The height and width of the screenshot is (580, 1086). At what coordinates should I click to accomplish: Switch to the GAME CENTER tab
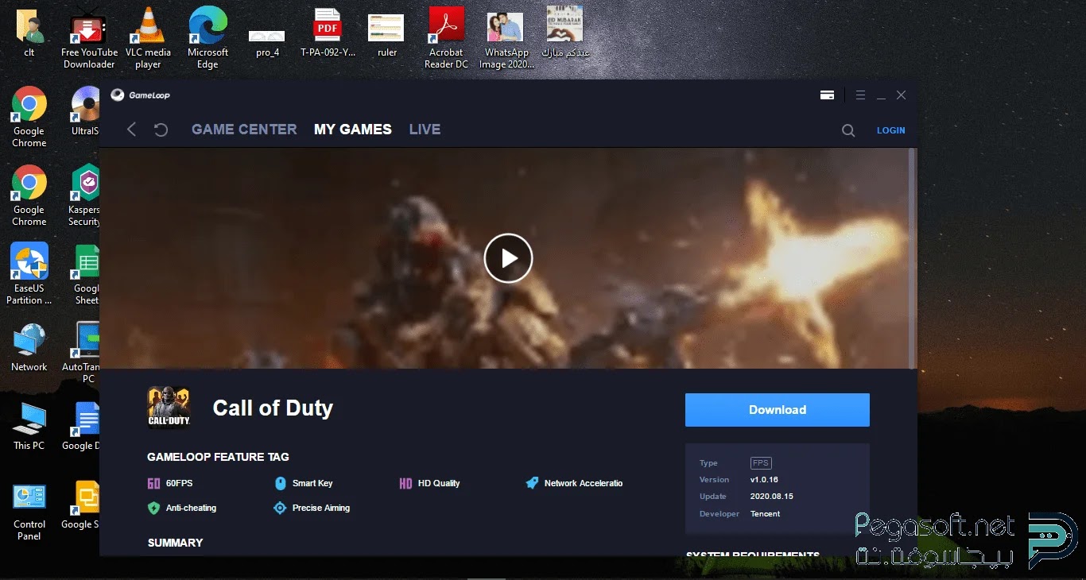point(244,130)
